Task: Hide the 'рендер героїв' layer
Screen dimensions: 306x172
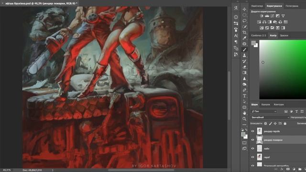Action: point(253,131)
